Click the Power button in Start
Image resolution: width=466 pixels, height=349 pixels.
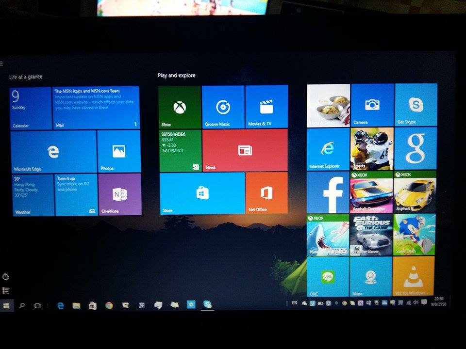click(x=5, y=277)
